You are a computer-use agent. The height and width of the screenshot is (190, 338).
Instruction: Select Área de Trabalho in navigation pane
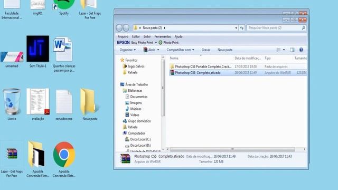(x=134, y=84)
